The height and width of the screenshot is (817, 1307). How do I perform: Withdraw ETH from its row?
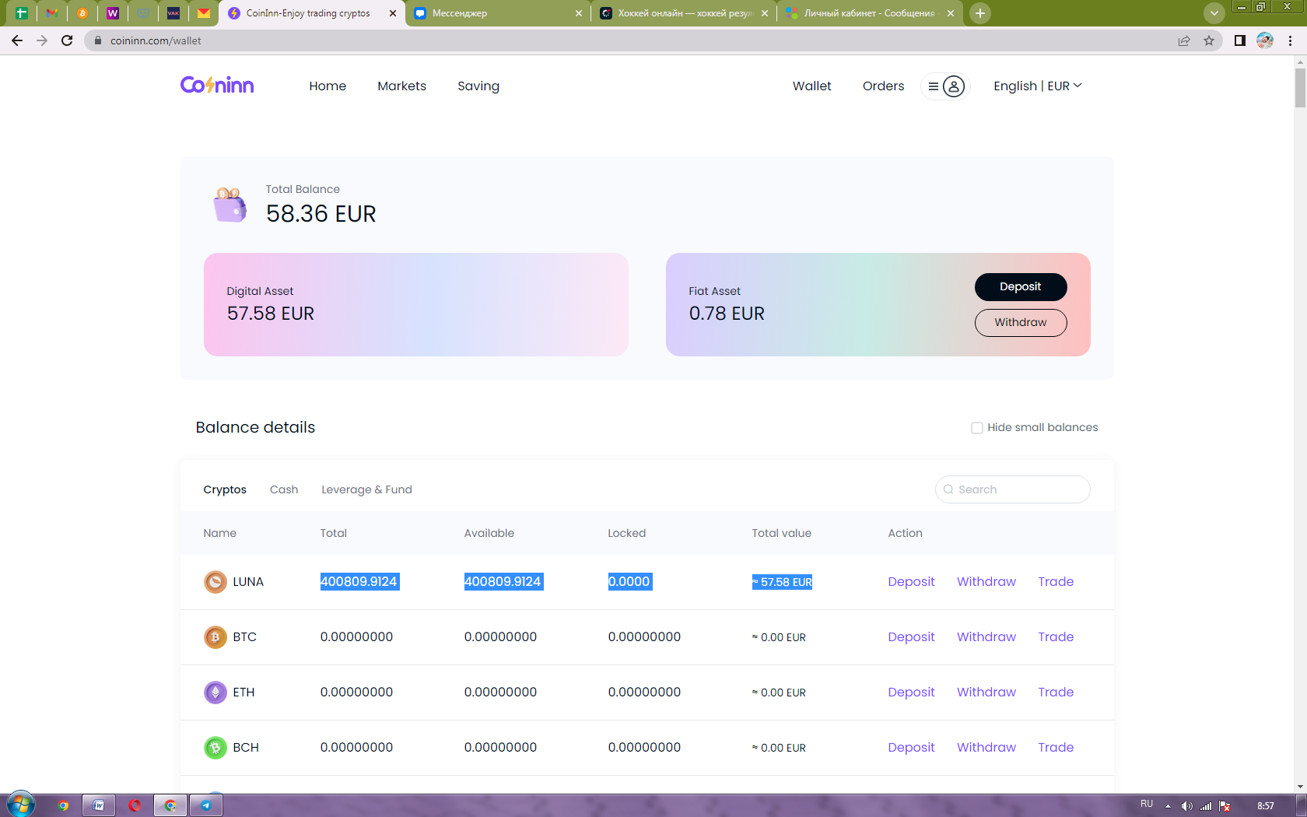[986, 693]
